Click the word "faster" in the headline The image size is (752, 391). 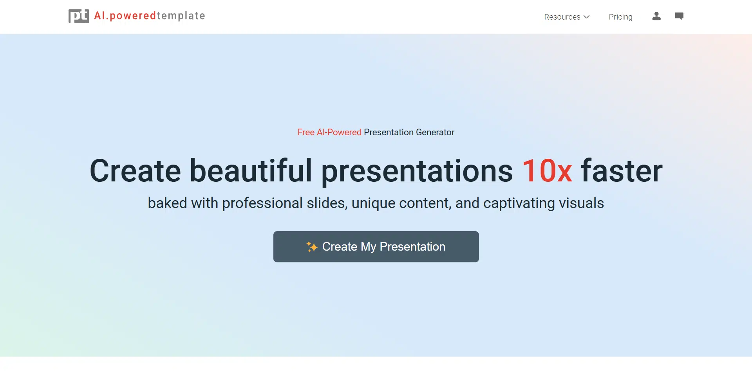[x=622, y=170]
